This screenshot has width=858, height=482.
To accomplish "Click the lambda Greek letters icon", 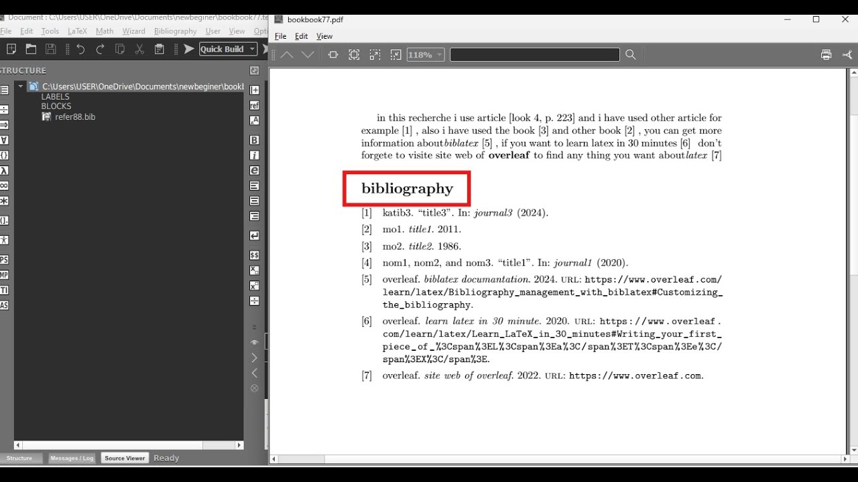I will [x=4, y=171].
